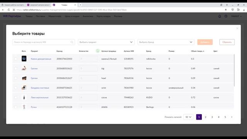
Task: Click the browser address bar URL
Action: pyautogui.click(x=71, y=10)
